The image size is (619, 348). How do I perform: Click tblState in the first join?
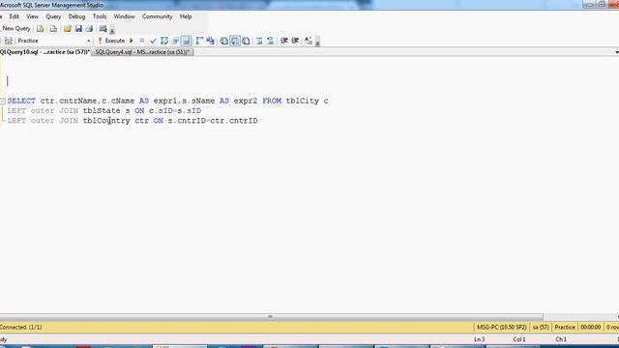102,111
